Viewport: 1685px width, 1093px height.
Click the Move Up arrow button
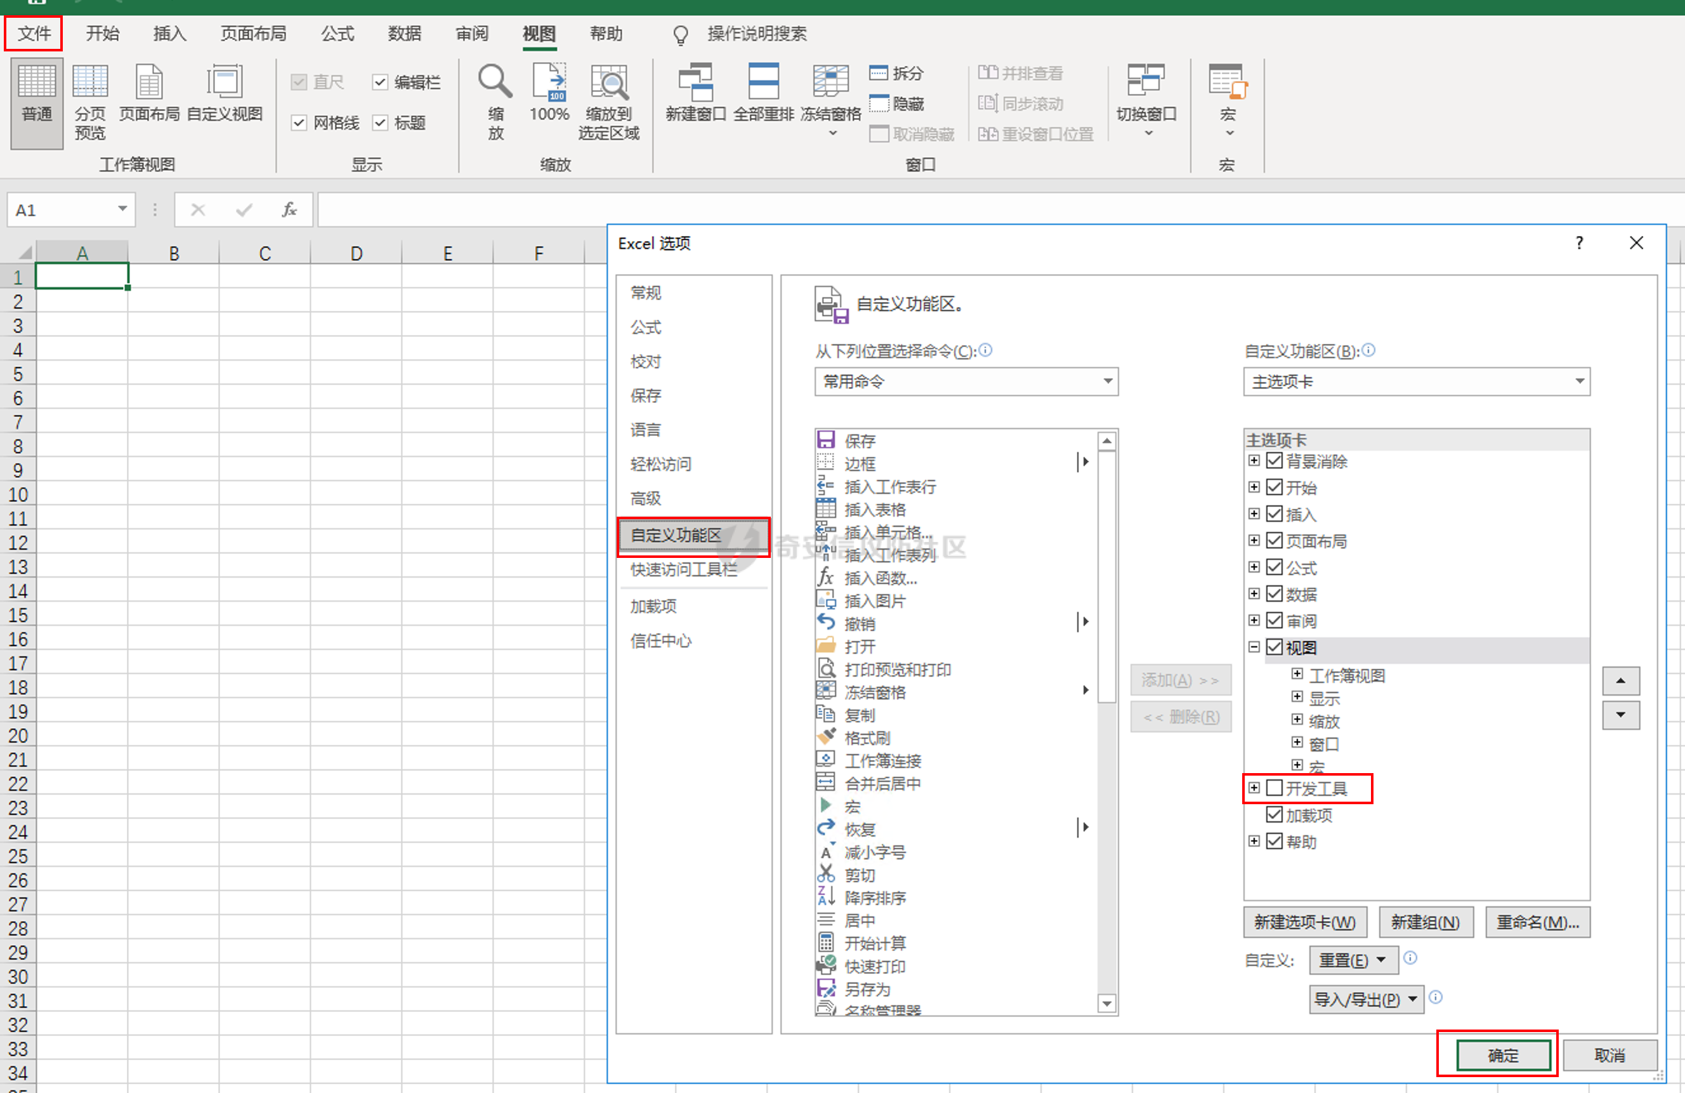(x=1620, y=680)
